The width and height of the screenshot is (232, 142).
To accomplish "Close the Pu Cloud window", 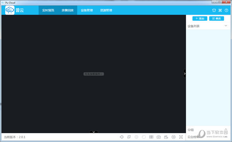I will click(226, 2).
